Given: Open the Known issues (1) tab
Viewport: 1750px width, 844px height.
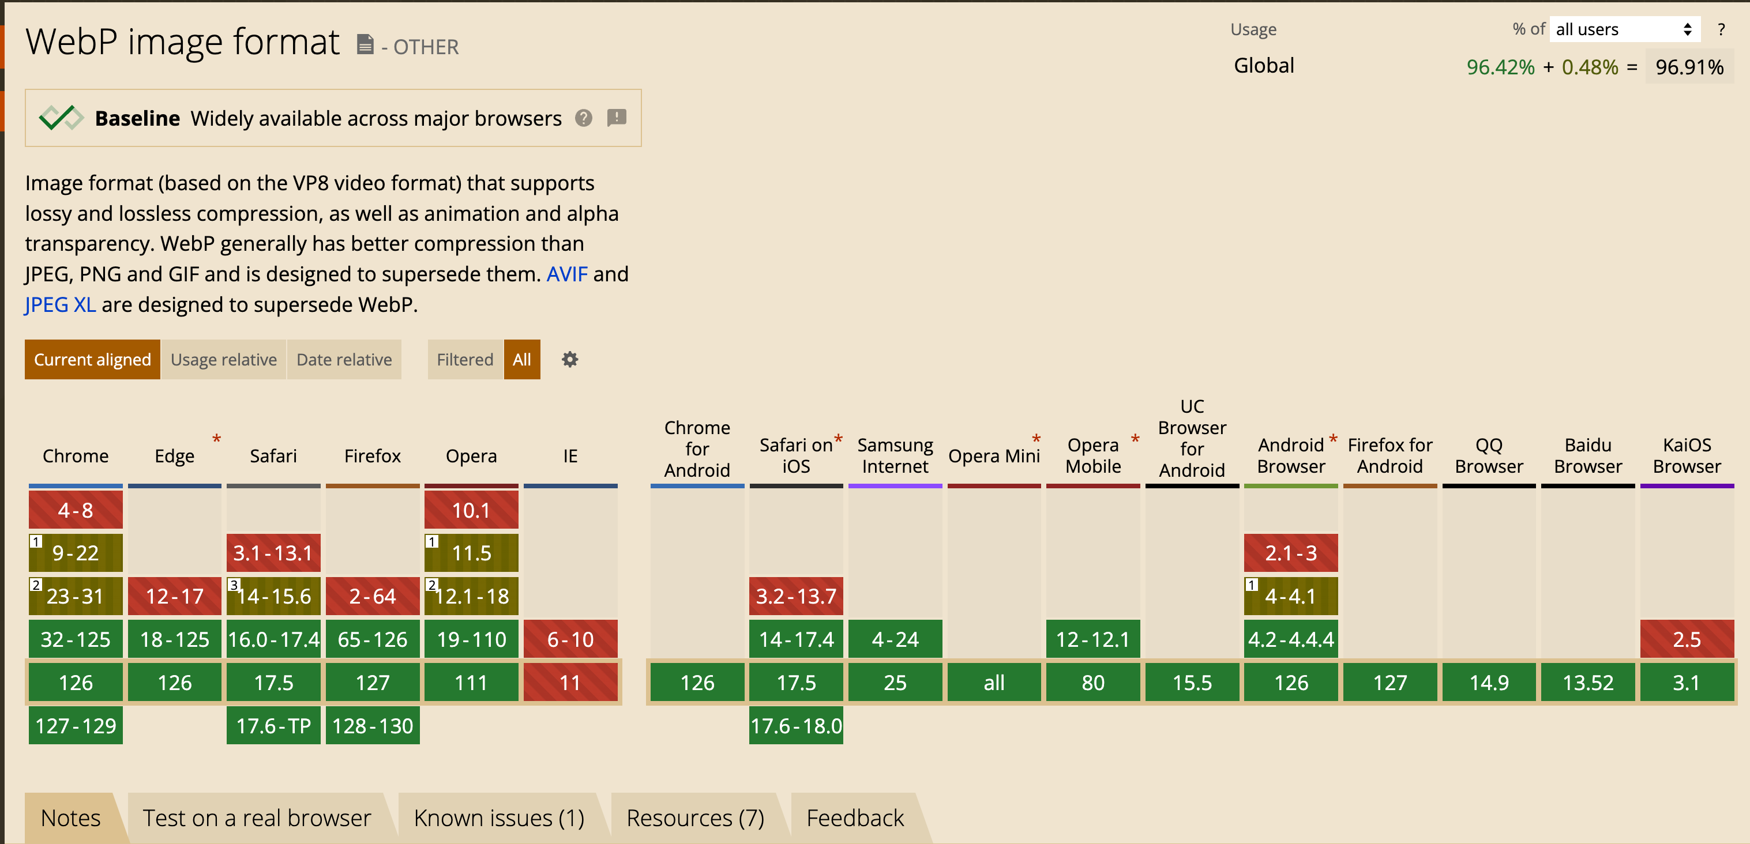Looking at the screenshot, I should pyautogui.click(x=499, y=817).
